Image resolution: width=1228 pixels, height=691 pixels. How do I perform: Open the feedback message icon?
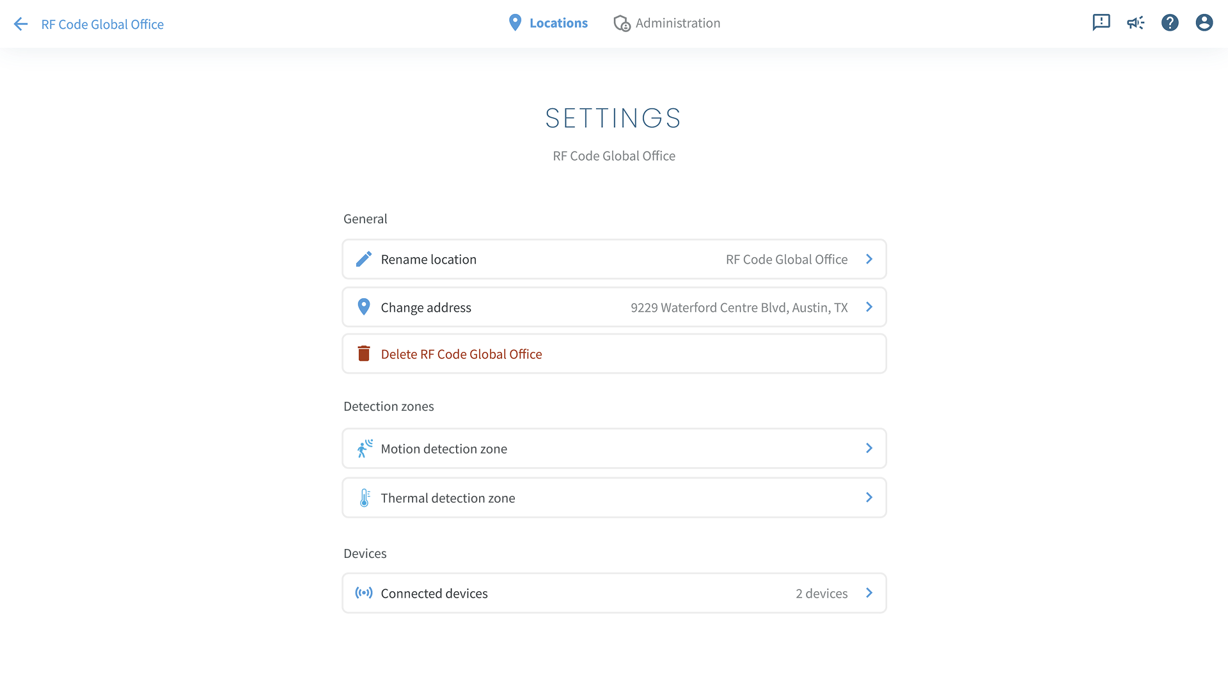point(1101,23)
